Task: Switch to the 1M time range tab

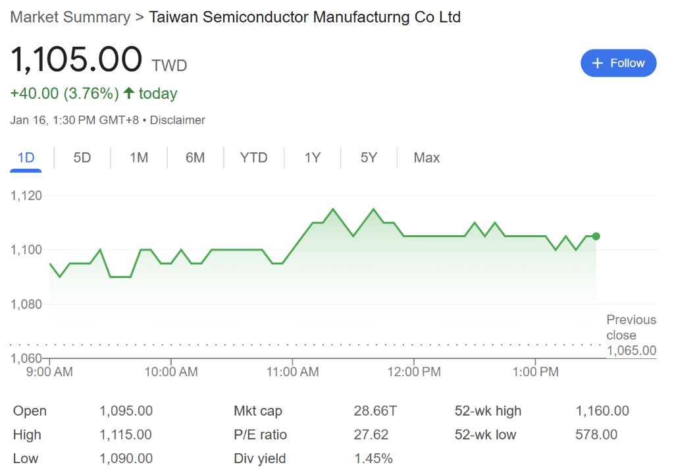Action: (139, 157)
